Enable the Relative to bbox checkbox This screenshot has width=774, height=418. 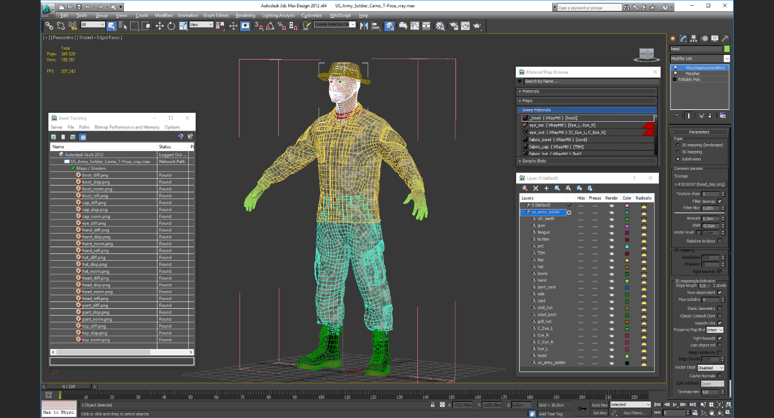tap(720, 241)
